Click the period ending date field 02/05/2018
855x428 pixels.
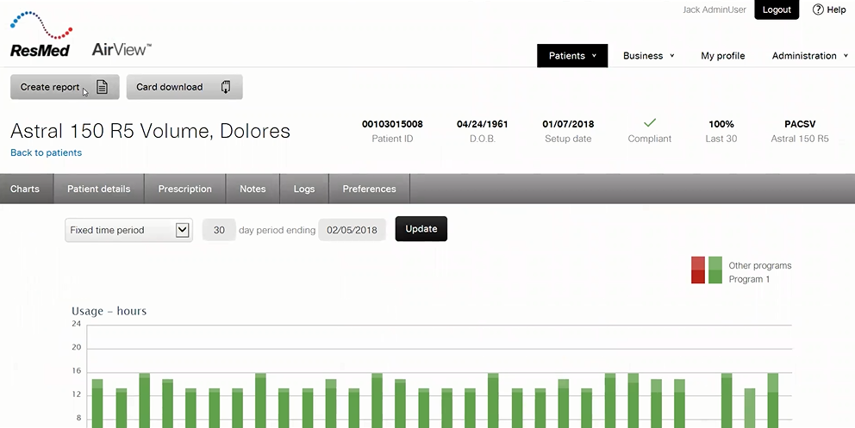[352, 230]
